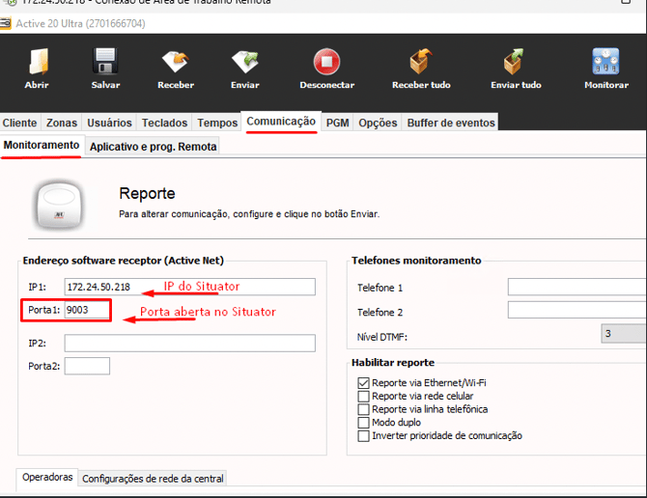Switch to the Zonas tab

tap(62, 123)
